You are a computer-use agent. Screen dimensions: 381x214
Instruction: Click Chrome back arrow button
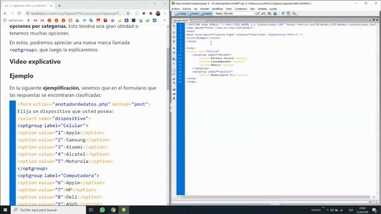[x=5, y=13]
